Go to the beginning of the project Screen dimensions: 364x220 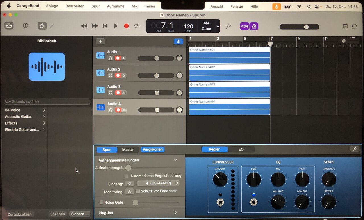pos(105,26)
